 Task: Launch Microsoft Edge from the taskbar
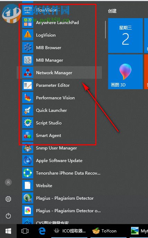pyautogui.click(x=42, y=231)
